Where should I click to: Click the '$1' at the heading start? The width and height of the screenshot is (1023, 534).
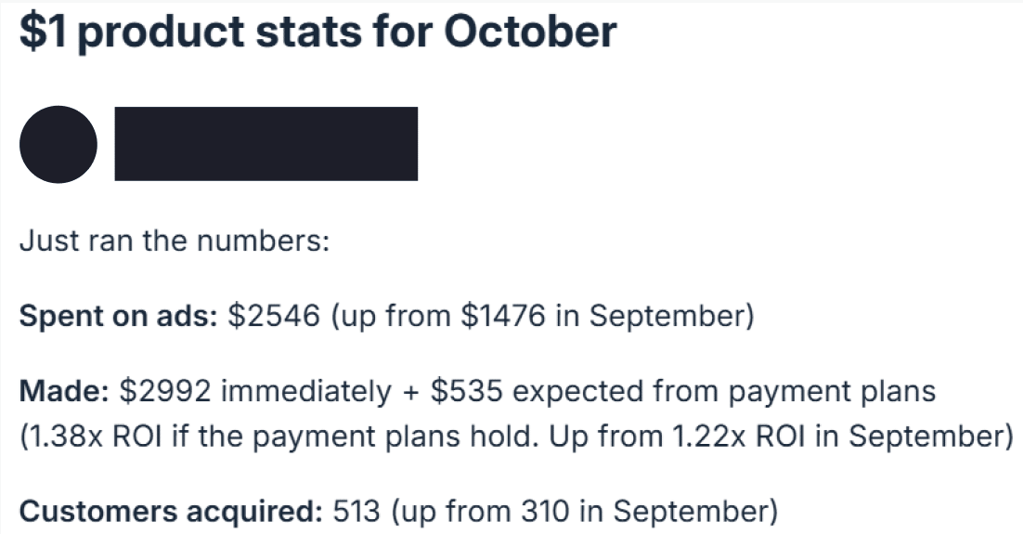click(x=43, y=32)
